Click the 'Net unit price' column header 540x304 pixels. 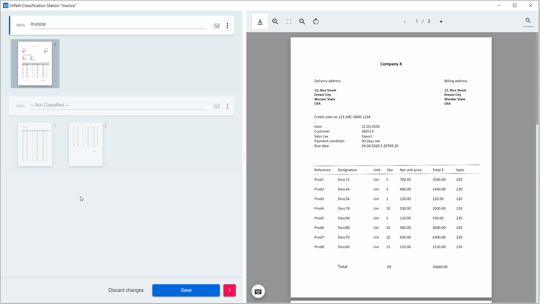coord(411,170)
